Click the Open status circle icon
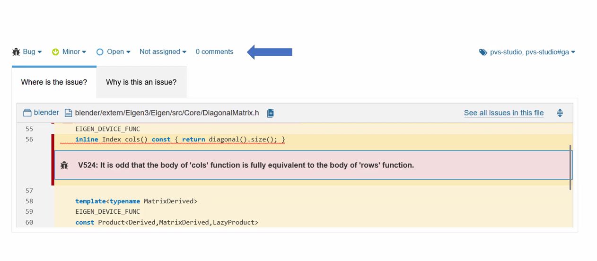This screenshot has height=261, width=597. 100,52
